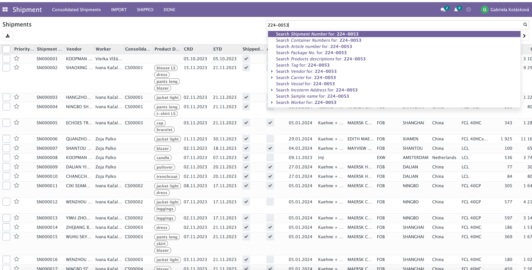The height and width of the screenshot is (270, 532).
Task: Open the notifications bell icon
Action: coord(456,10)
